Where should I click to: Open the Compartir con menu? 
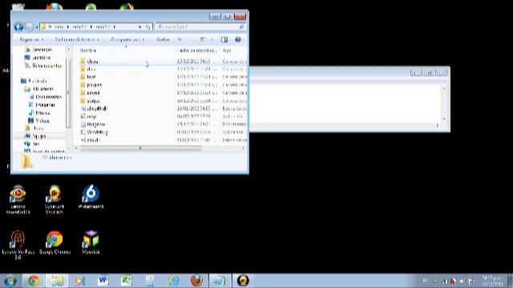(127, 39)
